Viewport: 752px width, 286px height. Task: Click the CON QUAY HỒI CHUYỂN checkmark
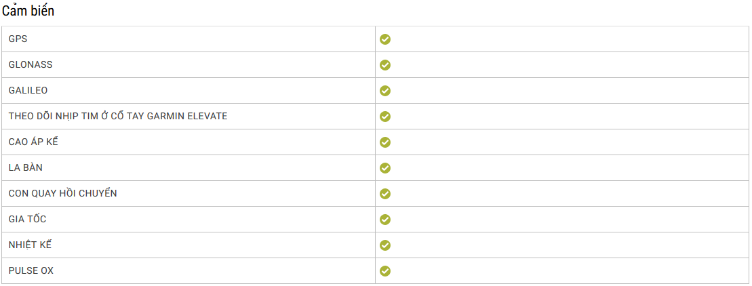coord(384,194)
